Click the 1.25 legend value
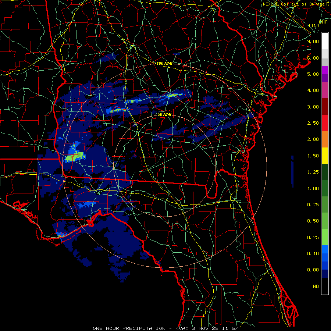 click(313, 172)
